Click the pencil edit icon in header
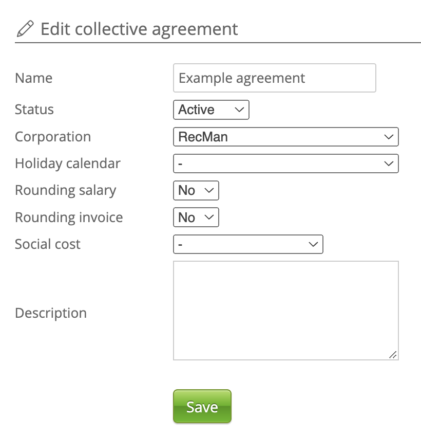421x436 pixels. tap(25, 29)
